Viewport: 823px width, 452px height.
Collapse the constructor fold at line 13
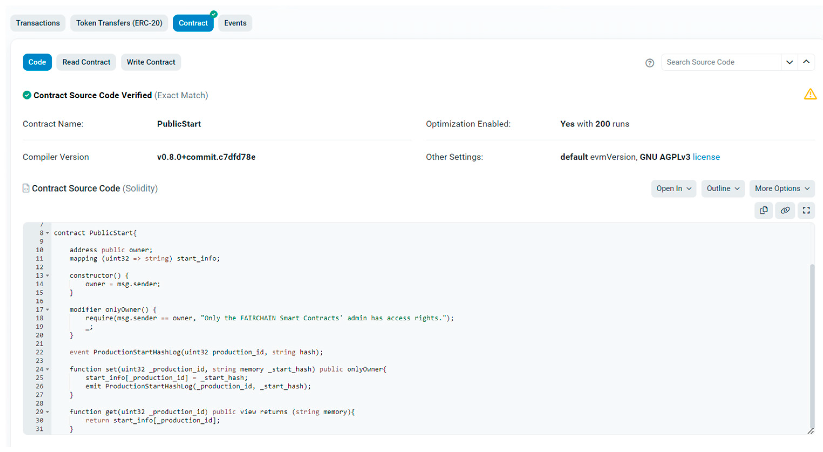[x=48, y=275]
